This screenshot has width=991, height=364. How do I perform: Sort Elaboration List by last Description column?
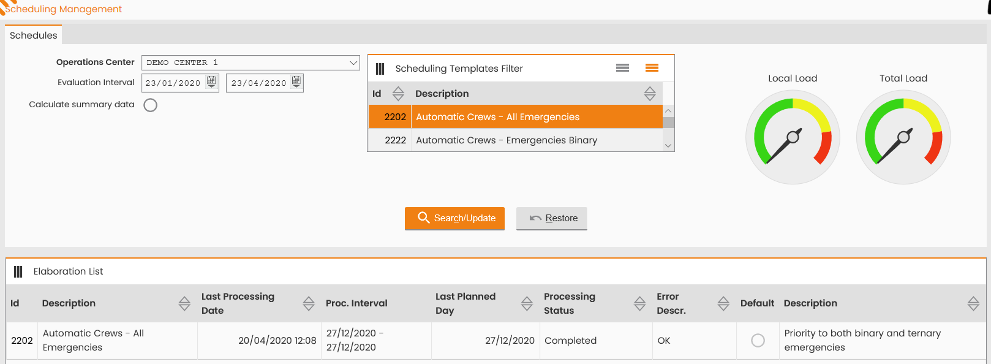point(973,303)
